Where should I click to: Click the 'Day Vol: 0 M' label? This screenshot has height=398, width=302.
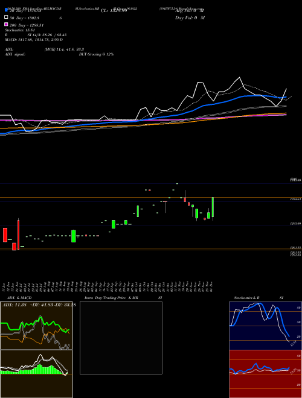pos(190,17)
